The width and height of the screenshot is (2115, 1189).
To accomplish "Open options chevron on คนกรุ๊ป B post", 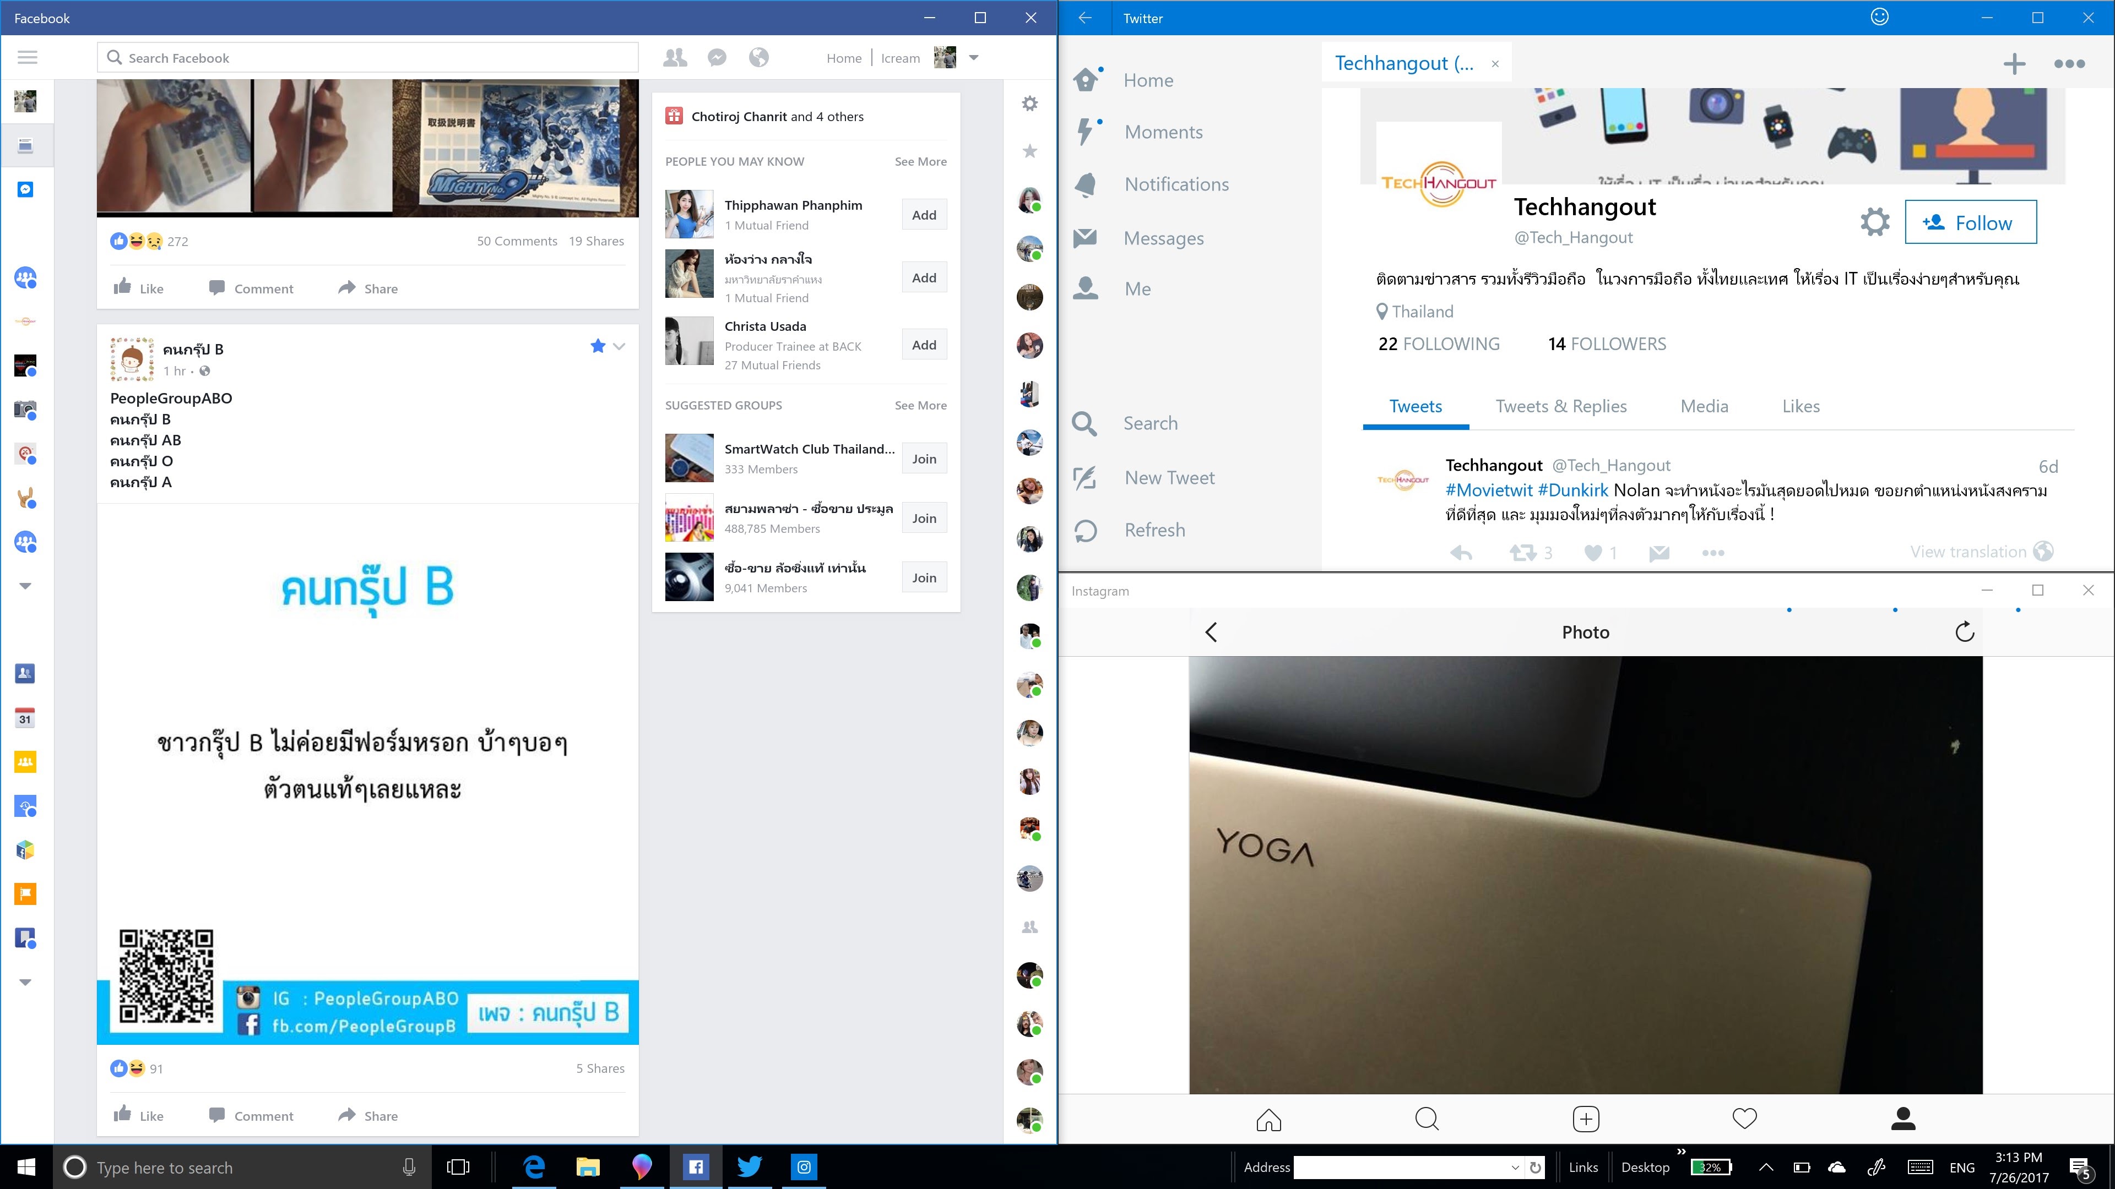I will click(x=619, y=346).
